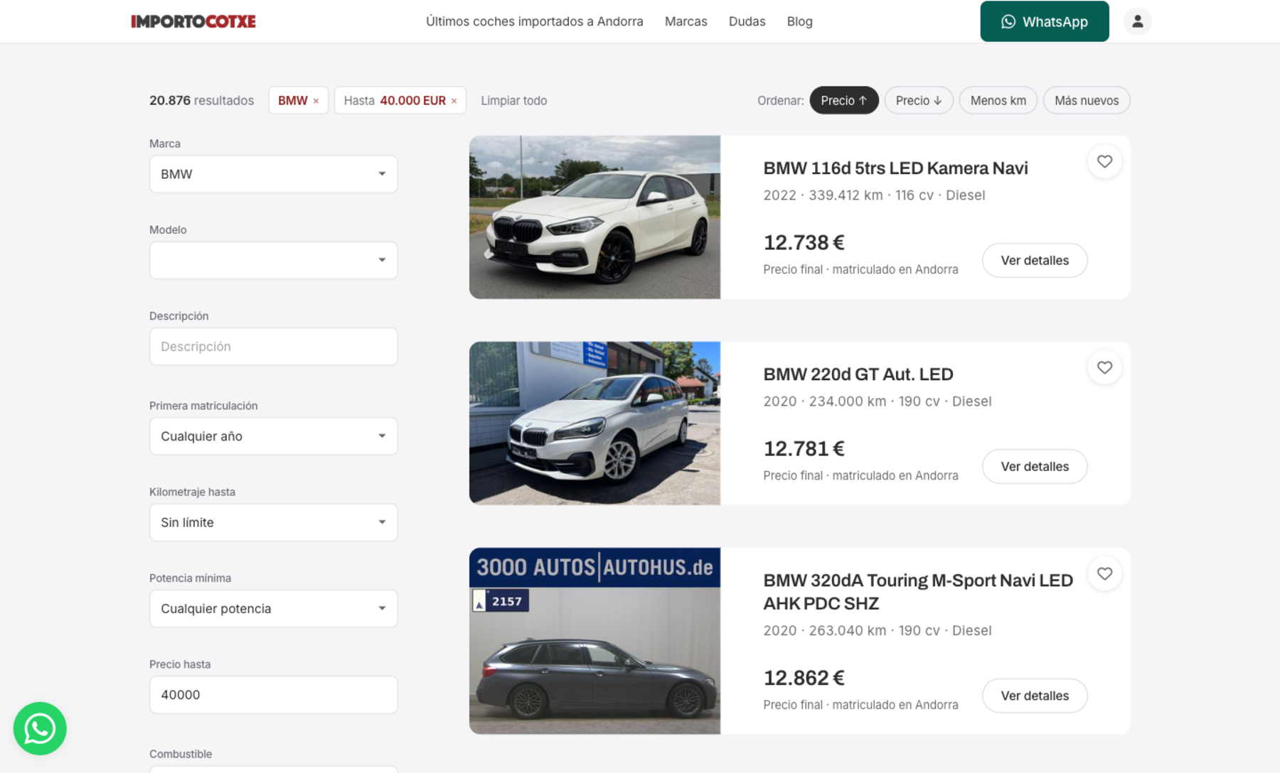View details of the BMW 320dA Touring
Image resolution: width=1280 pixels, height=773 pixels.
pos(1035,696)
